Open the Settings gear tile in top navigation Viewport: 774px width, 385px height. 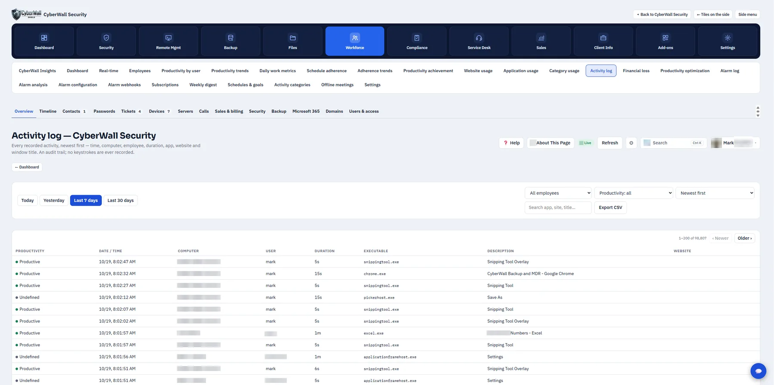point(728,41)
